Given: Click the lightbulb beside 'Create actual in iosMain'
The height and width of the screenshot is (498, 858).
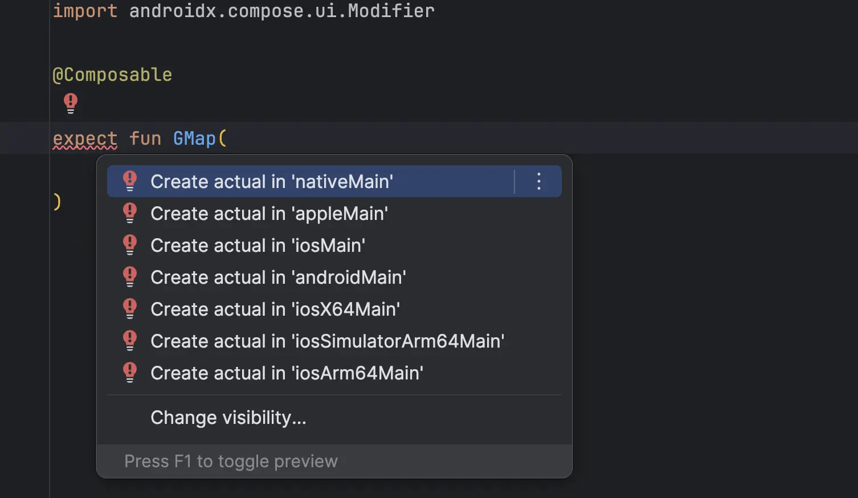Looking at the screenshot, I should [x=130, y=244].
